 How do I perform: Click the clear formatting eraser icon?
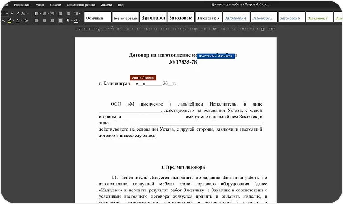(26, 20)
